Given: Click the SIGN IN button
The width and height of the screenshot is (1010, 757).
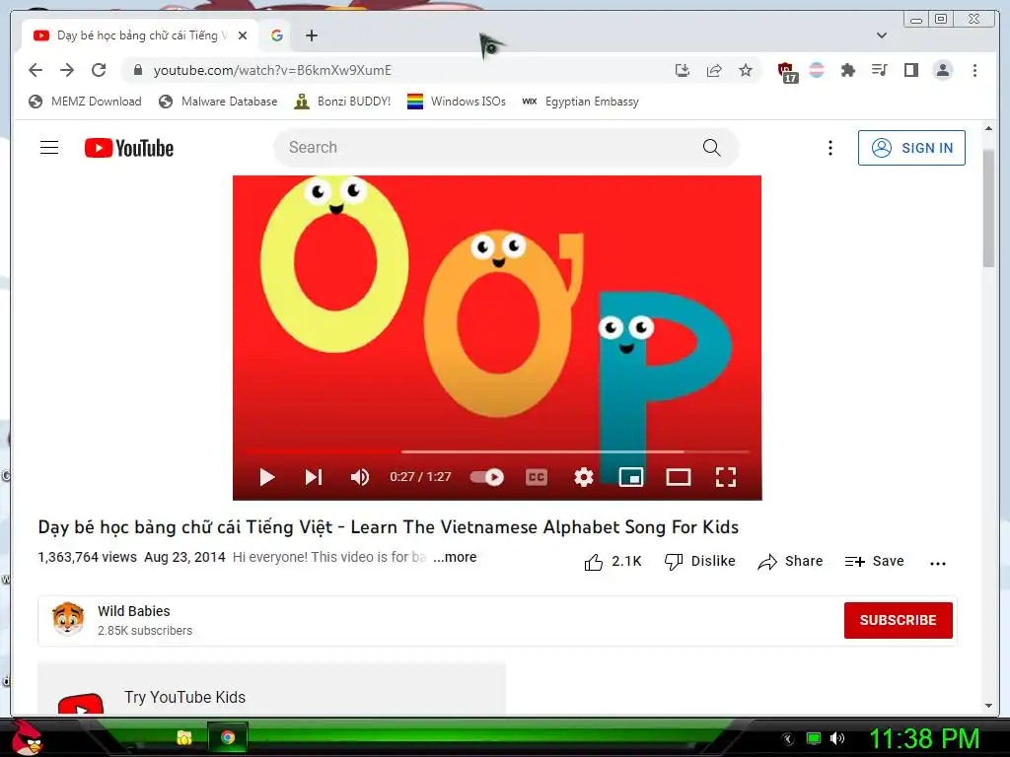Looking at the screenshot, I should [x=911, y=148].
